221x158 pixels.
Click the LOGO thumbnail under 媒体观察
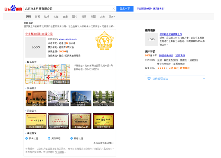click(x=151, y=39)
